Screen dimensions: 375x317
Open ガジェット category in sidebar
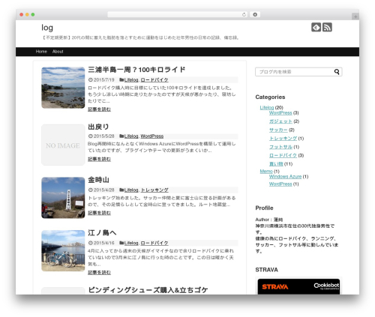coord(280,121)
